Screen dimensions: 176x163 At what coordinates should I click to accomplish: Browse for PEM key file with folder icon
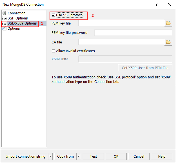point(168,23)
